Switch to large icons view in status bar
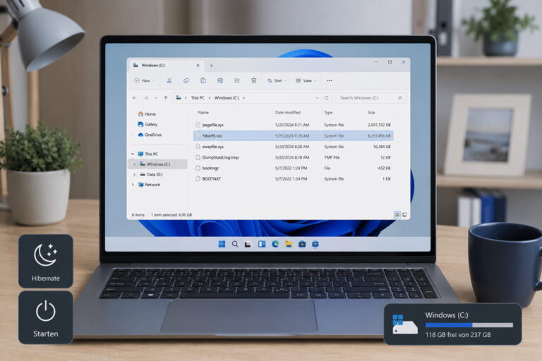The height and width of the screenshot is (361, 542). click(x=404, y=215)
